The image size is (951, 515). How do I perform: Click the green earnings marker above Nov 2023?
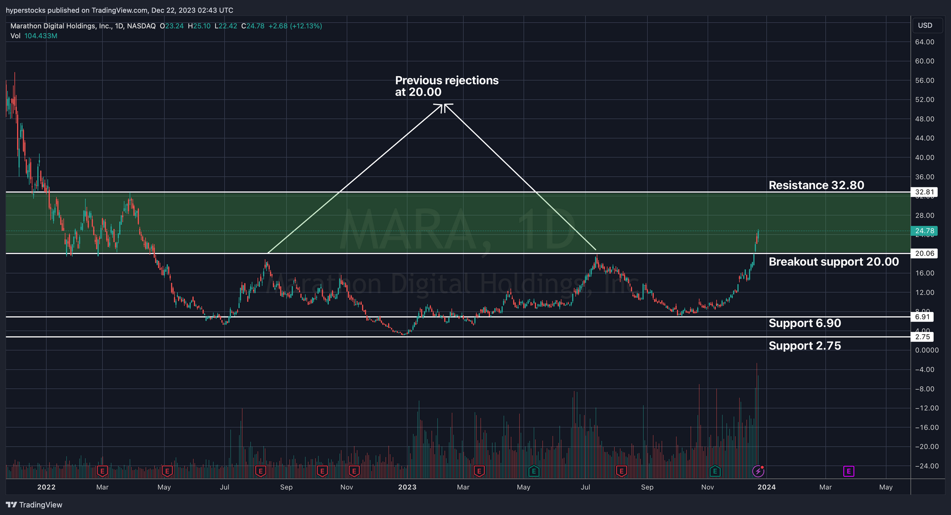pyautogui.click(x=715, y=471)
